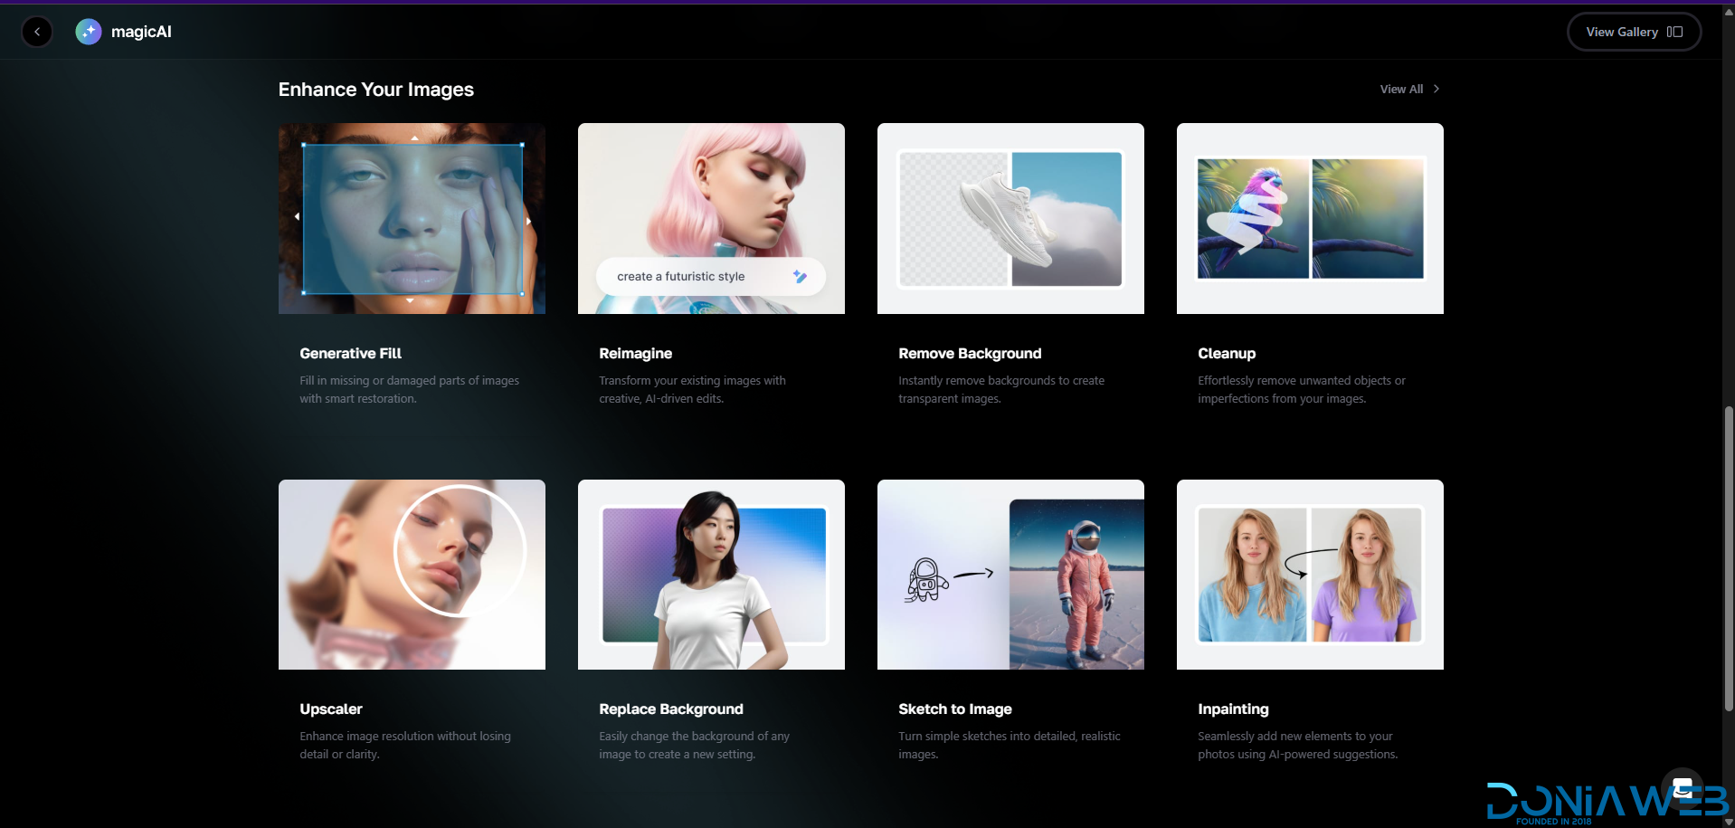Screen dimensions: 1735x828
Task: Open Remove Background tool card
Action: coord(1010,218)
